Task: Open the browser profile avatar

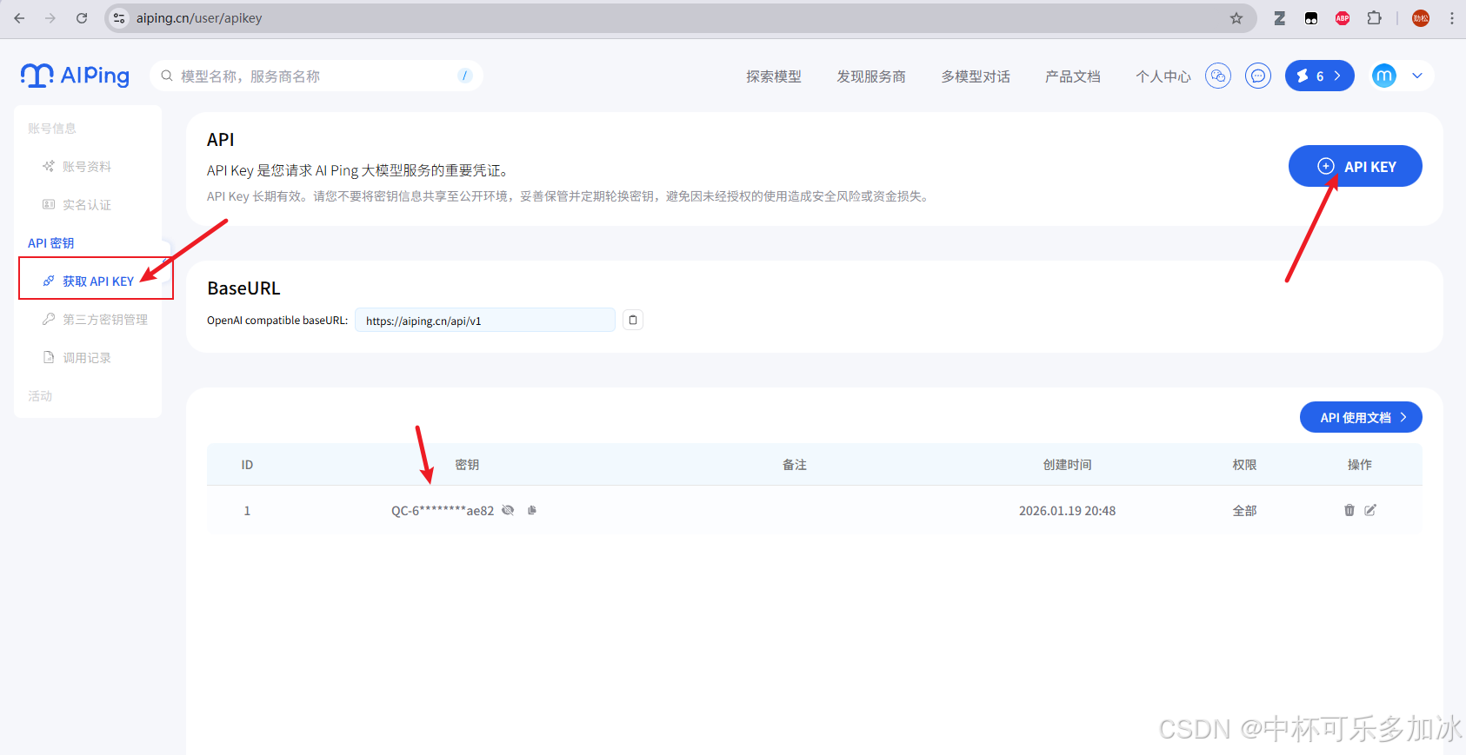Action: [1421, 18]
